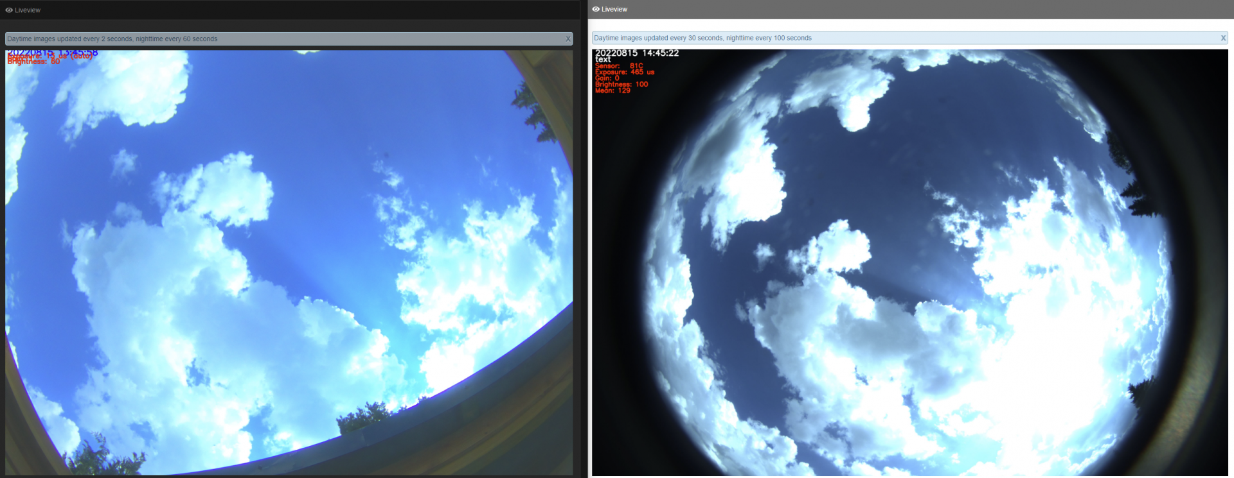Image resolution: width=1234 pixels, height=478 pixels.
Task: Click the eye icon beside left Liveview title
Action: click(9, 10)
